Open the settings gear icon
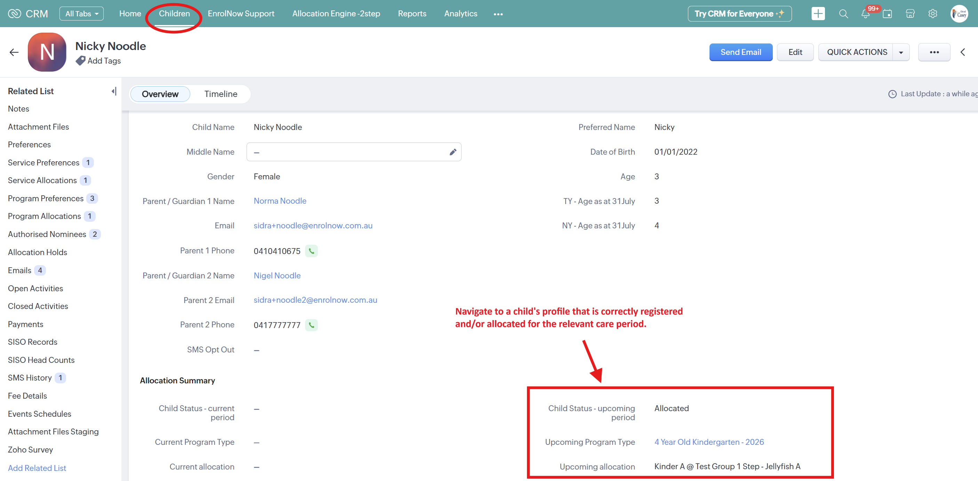Image resolution: width=978 pixels, height=481 pixels. [932, 14]
